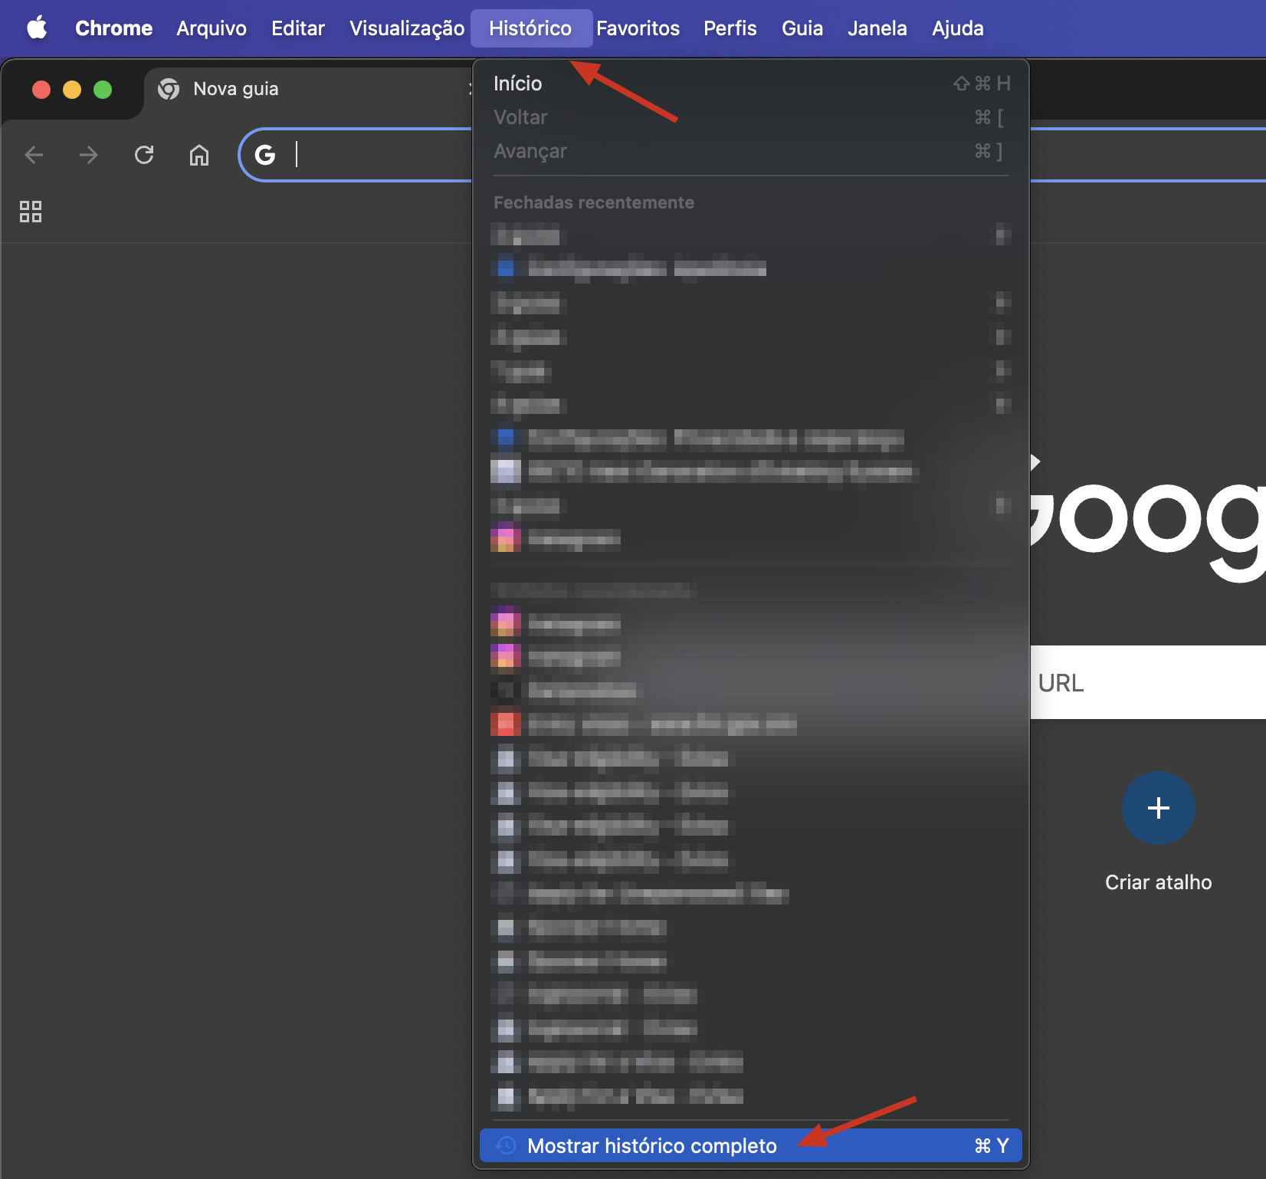Click the plus icon inside Criar atalho circle
Image resolution: width=1266 pixels, height=1179 pixels.
coord(1157,807)
